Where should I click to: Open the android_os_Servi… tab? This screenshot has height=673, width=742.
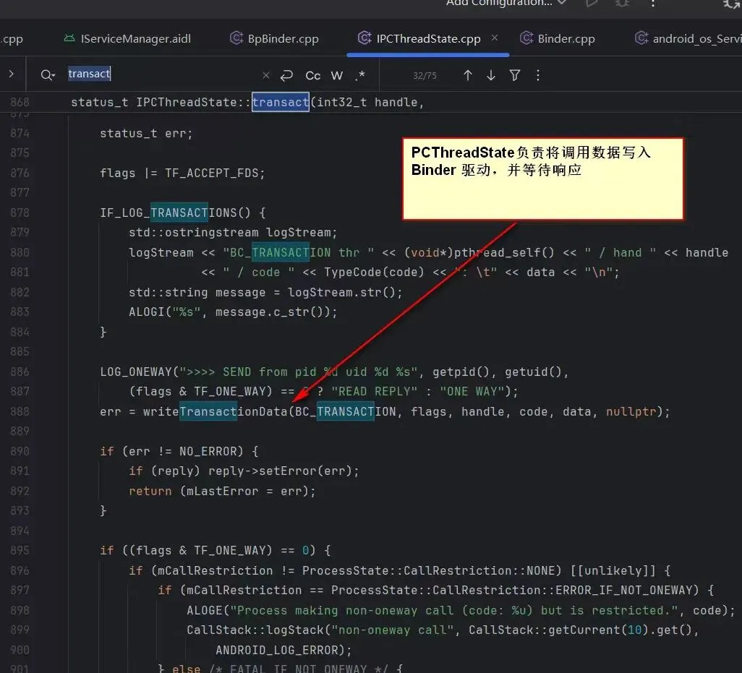point(688,39)
